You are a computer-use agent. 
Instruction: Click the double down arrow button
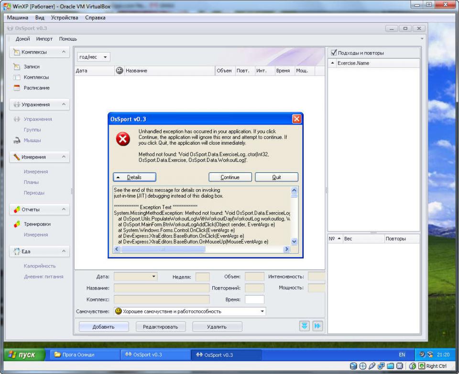(305, 326)
